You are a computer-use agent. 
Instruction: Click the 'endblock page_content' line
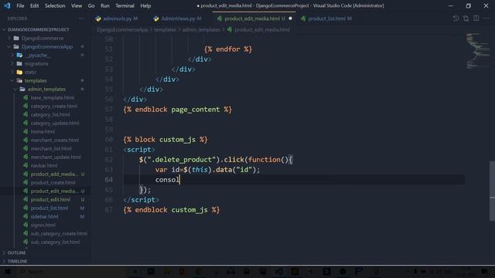tap(177, 110)
